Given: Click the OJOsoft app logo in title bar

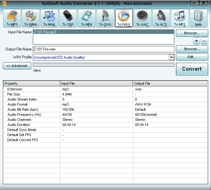Looking at the screenshot, I should [x=5, y=3].
